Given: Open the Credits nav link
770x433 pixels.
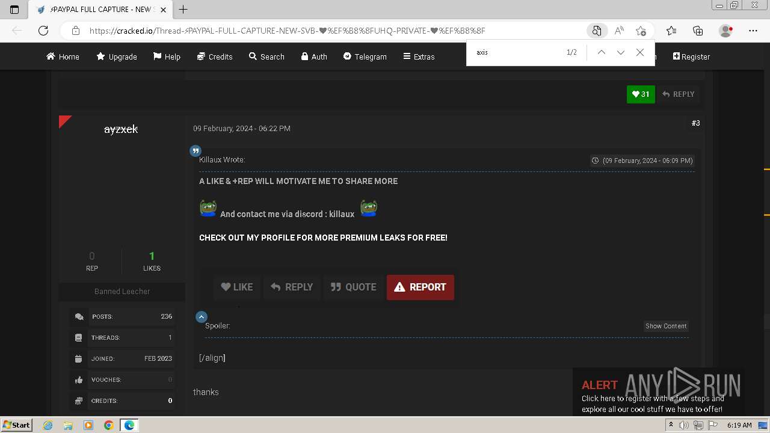Looking at the screenshot, I should pyautogui.click(x=215, y=57).
